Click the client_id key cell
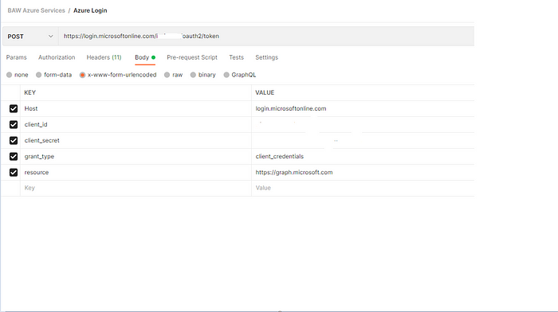Screen dimensions: 558x312 [x=136, y=125]
